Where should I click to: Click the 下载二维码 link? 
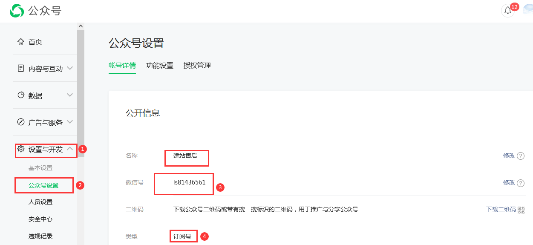click(x=501, y=209)
